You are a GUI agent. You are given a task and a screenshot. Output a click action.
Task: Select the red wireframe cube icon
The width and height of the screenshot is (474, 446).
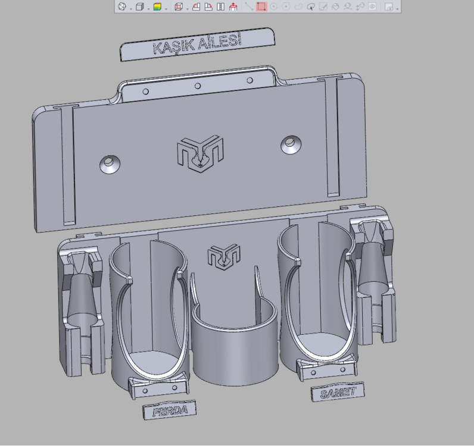(x=179, y=7)
